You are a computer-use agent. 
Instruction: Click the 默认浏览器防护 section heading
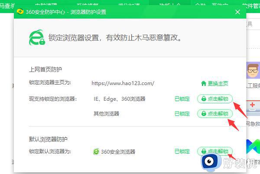click(48, 139)
